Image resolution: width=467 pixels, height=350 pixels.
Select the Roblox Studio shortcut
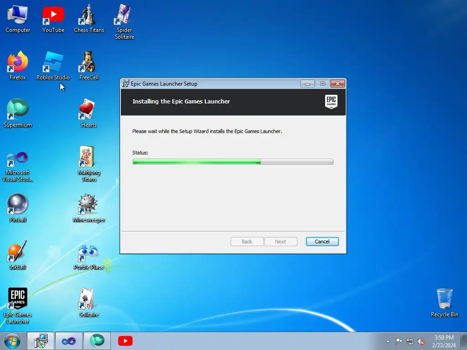click(x=53, y=66)
